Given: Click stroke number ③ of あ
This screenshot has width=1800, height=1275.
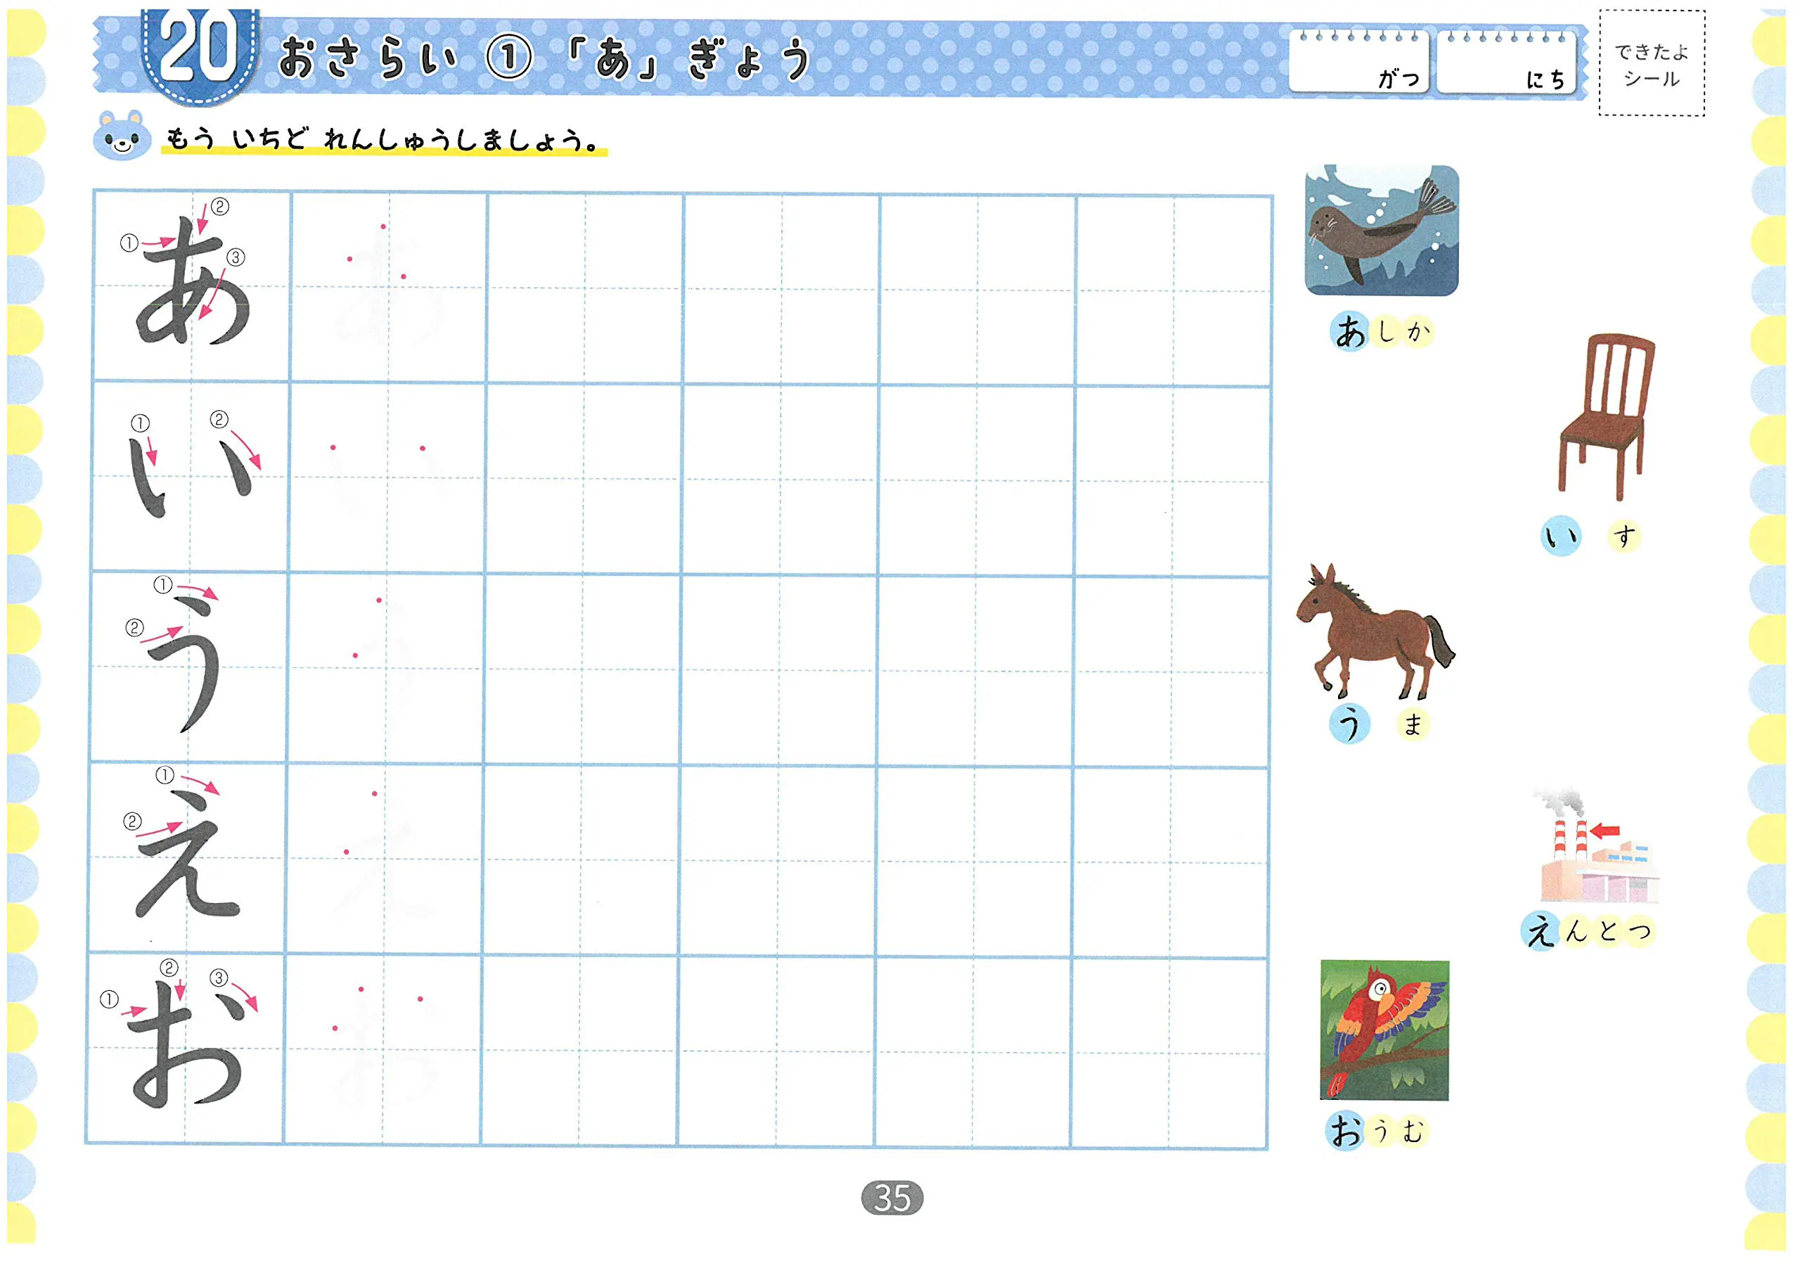Looking at the screenshot, I should (x=236, y=257).
